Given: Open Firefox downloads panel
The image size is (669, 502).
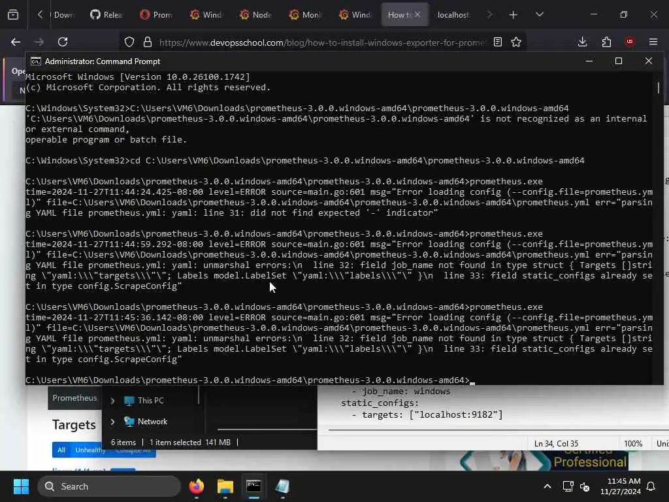Looking at the screenshot, I should tap(582, 42).
